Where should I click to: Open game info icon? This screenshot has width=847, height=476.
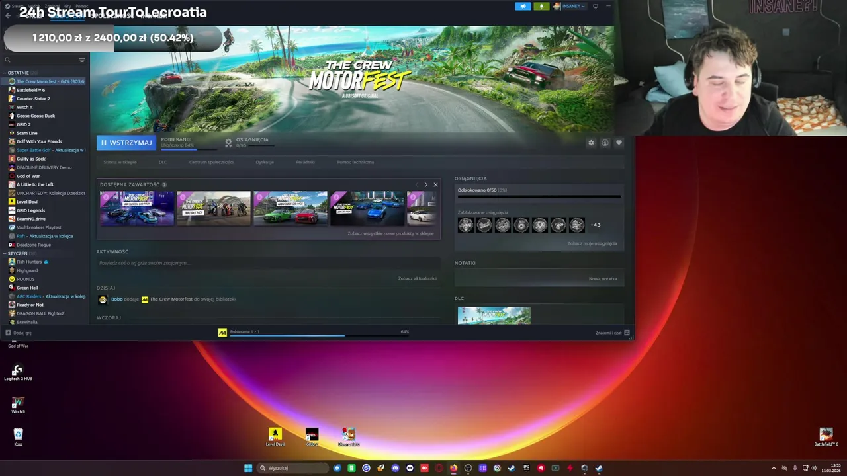605,143
